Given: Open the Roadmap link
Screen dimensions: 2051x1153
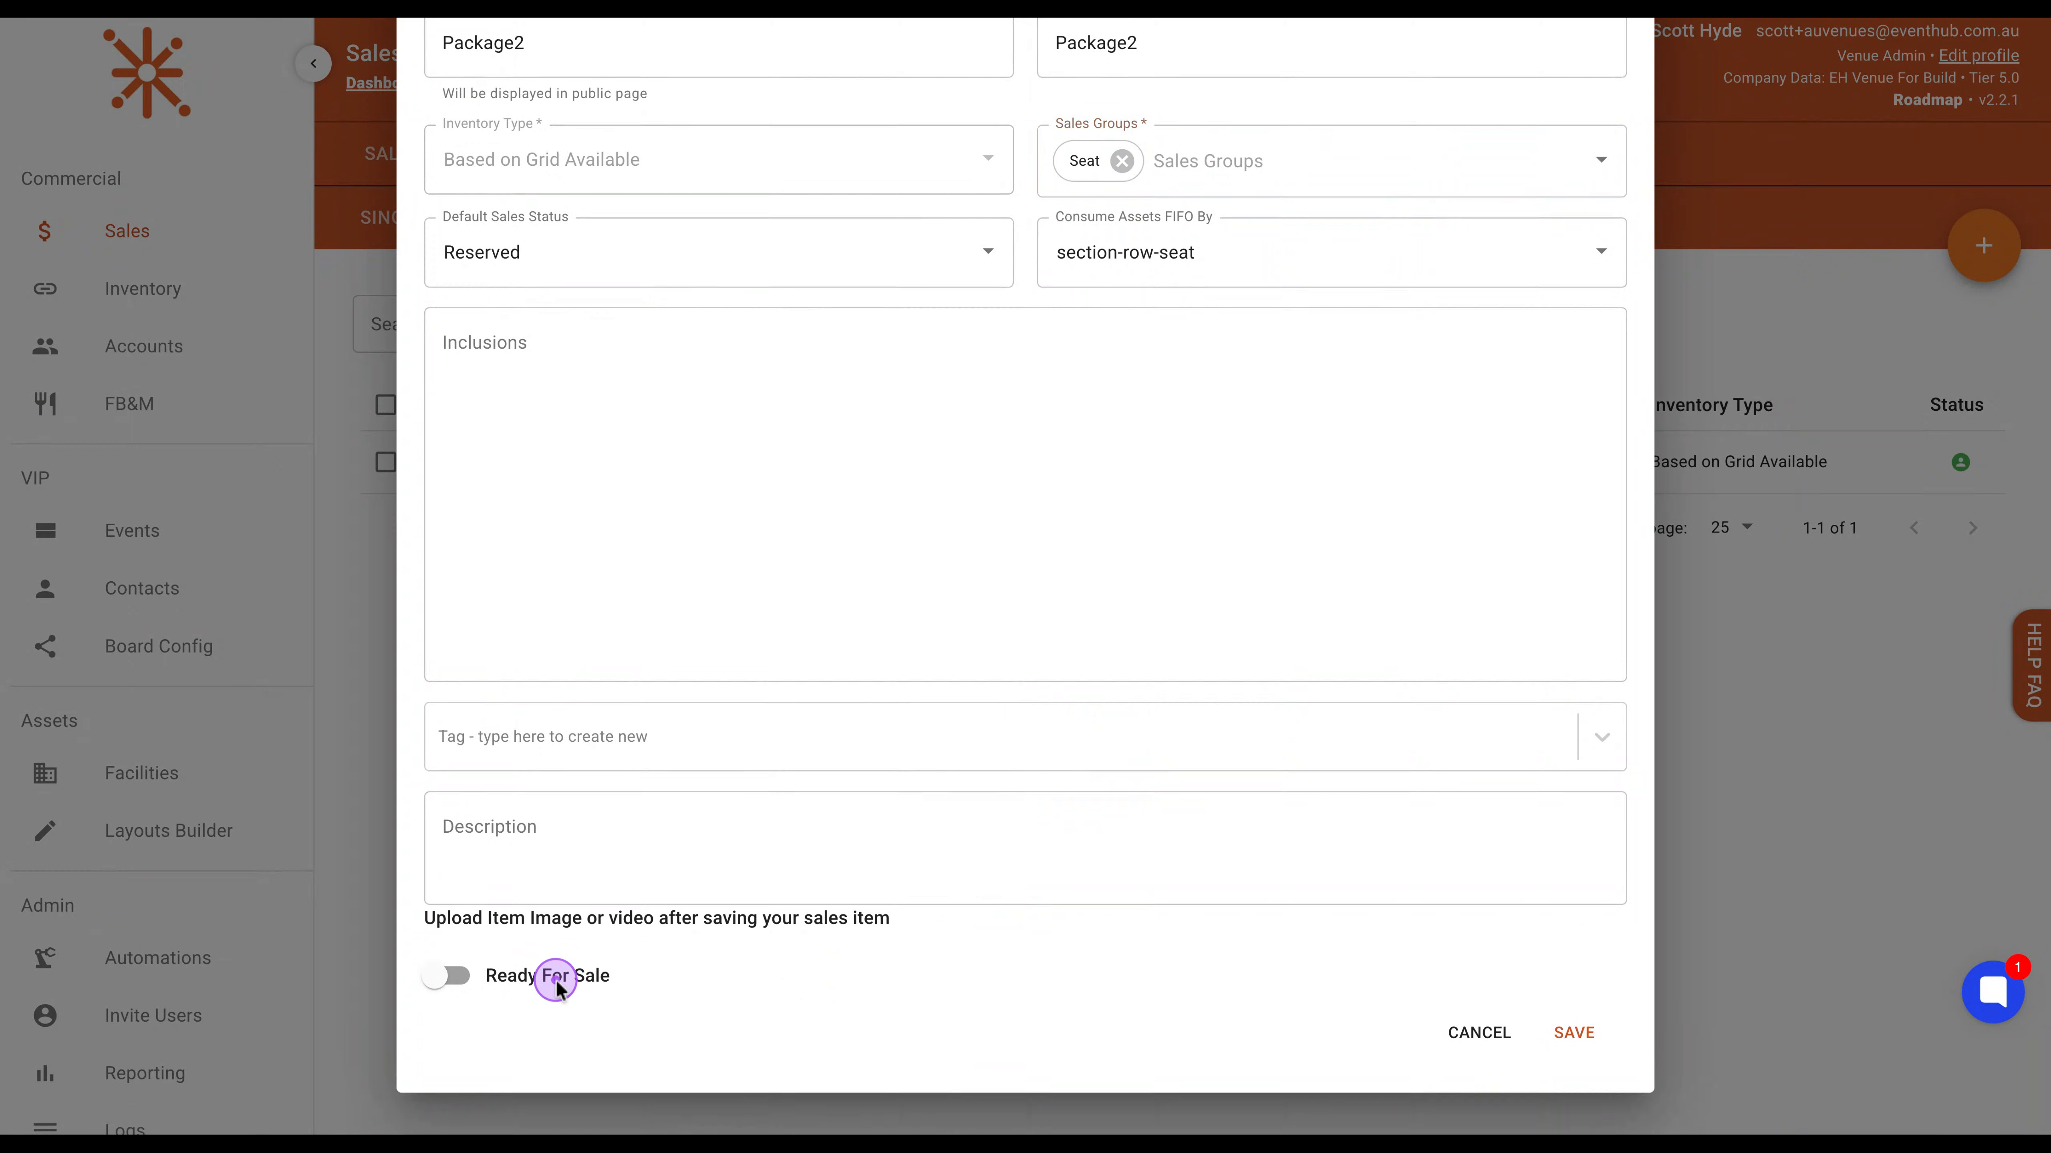Looking at the screenshot, I should [x=1927, y=100].
